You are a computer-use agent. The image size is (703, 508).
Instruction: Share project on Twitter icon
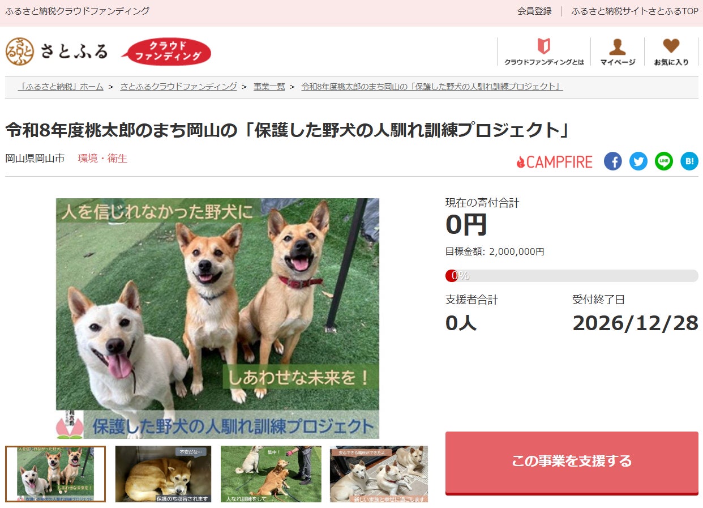[x=638, y=161]
